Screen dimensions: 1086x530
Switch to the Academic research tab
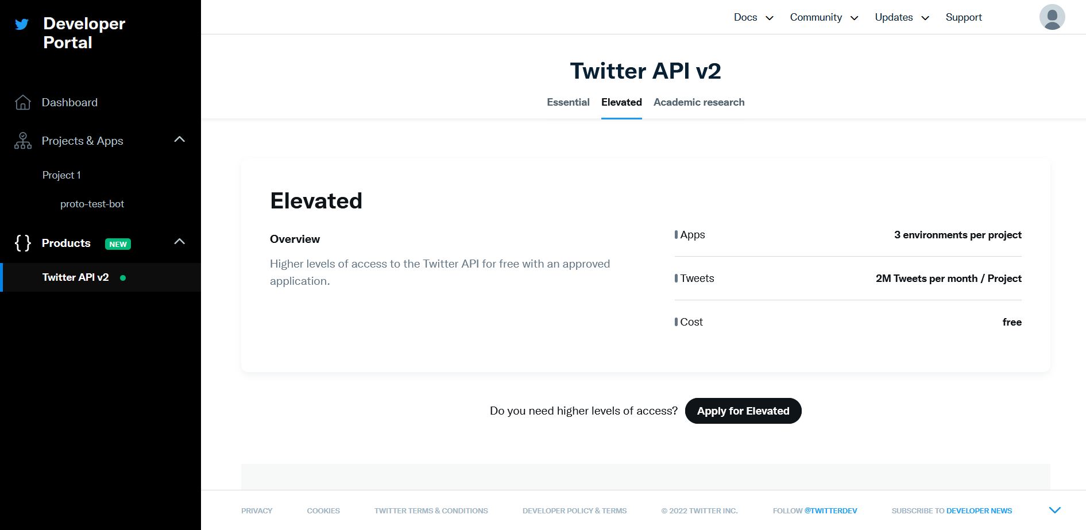(699, 102)
